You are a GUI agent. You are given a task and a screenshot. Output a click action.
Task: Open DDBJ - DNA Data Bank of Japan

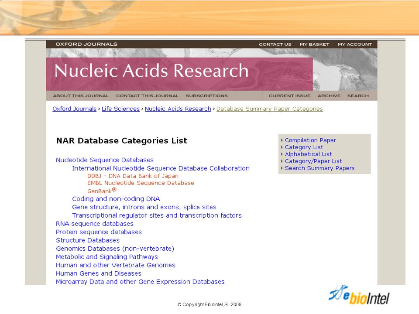pos(133,176)
